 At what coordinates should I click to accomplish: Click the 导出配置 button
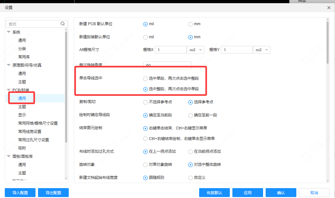click(53, 192)
